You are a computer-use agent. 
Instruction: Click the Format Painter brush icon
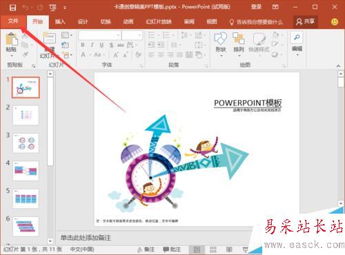point(26,54)
